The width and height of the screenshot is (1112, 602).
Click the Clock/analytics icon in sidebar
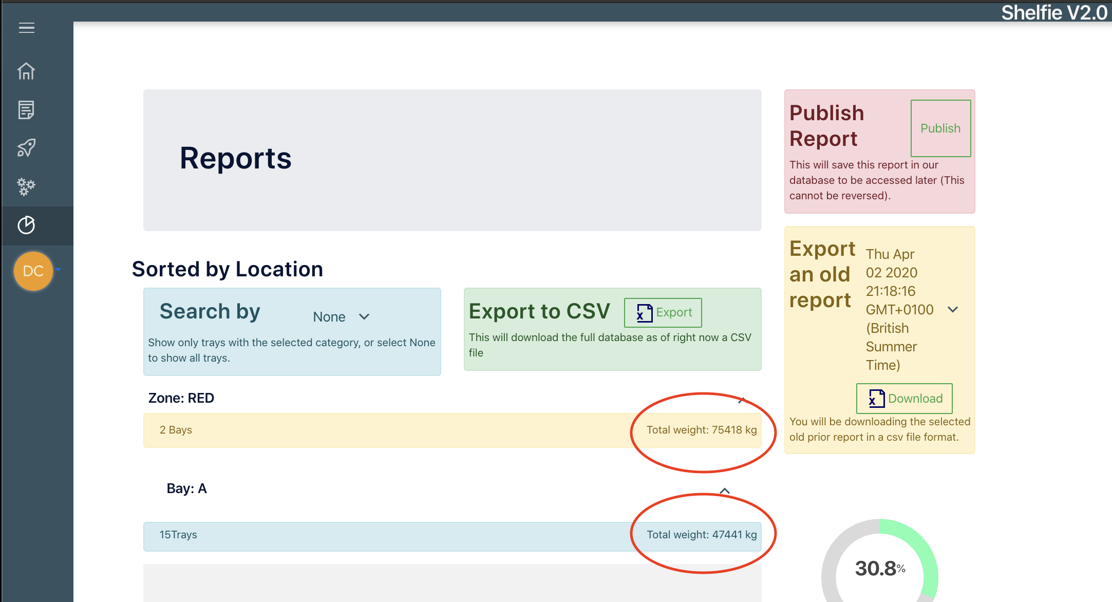pyautogui.click(x=27, y=224)
